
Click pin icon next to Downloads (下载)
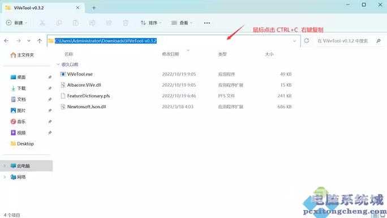click(50, 88)
